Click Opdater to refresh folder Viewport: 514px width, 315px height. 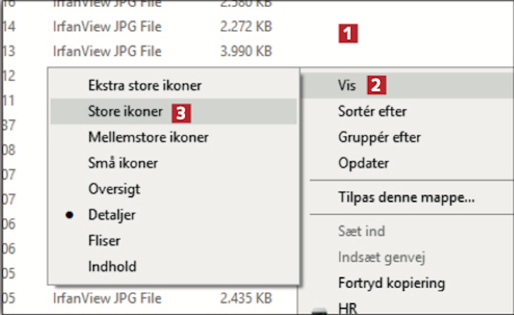point(408,163)
